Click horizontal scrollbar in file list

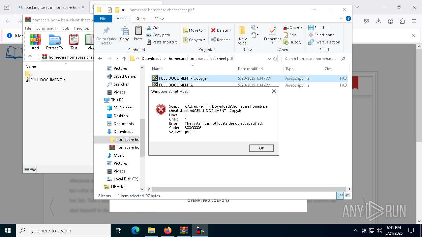pos(249,189)
